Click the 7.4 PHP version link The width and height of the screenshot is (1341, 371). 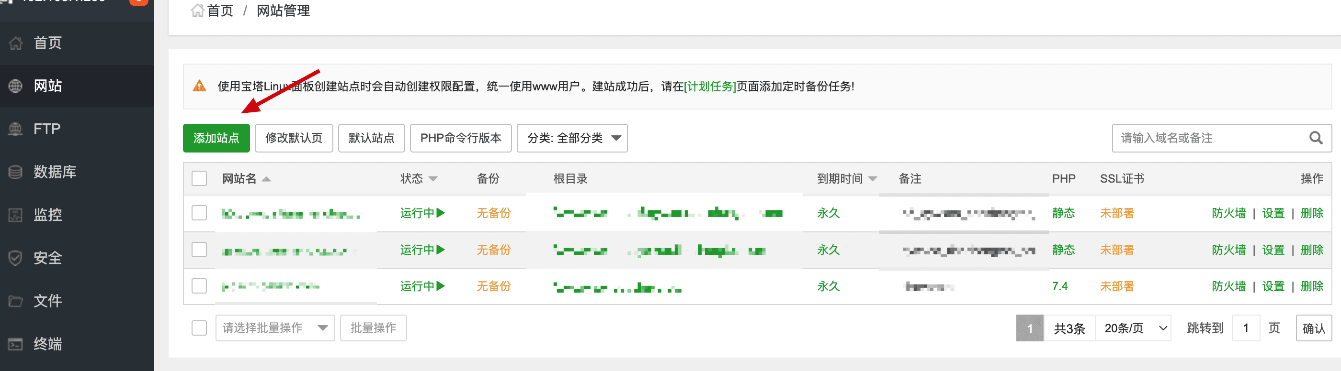(1059, 286)
